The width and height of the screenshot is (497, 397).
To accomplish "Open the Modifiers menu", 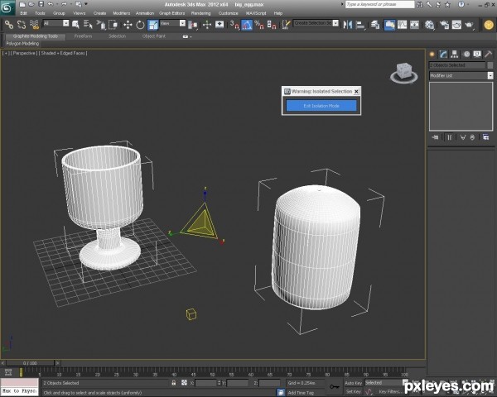I will 122,13.
